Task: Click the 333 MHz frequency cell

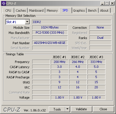Action: [x=96, y=62]
